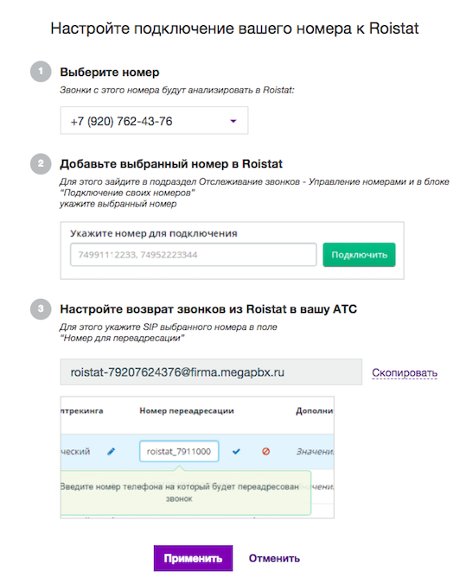Click the 'ческий' cell in highlighted row
This screenshot has height=584, width=466.
76,452
